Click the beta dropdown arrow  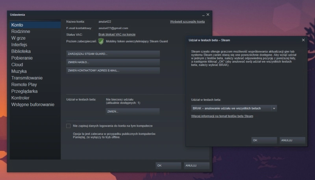tap(274, 108)
